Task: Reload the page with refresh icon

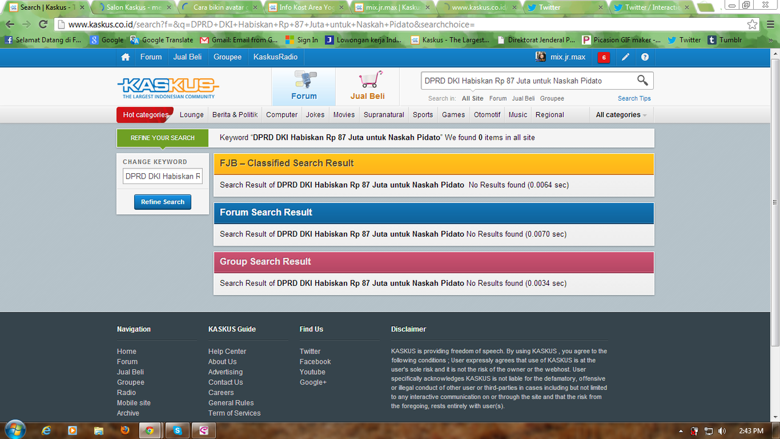Action: tap(43, 24)
